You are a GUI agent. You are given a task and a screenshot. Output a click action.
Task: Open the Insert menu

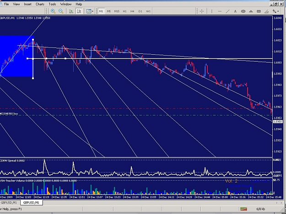click(x=28, y=4)
